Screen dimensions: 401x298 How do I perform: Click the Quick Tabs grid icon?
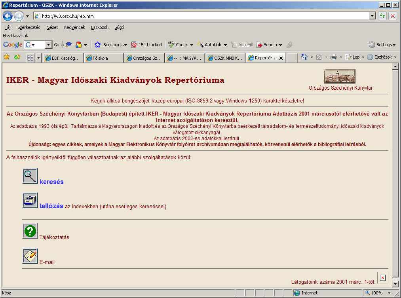click(x=30, y=58)
